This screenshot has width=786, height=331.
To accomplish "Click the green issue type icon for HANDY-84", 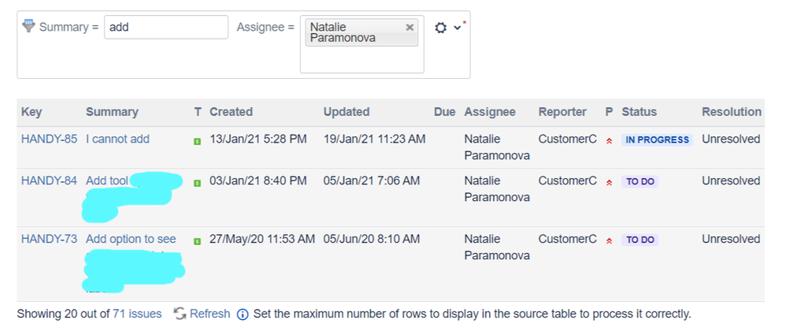I will (x=197, y=183).
